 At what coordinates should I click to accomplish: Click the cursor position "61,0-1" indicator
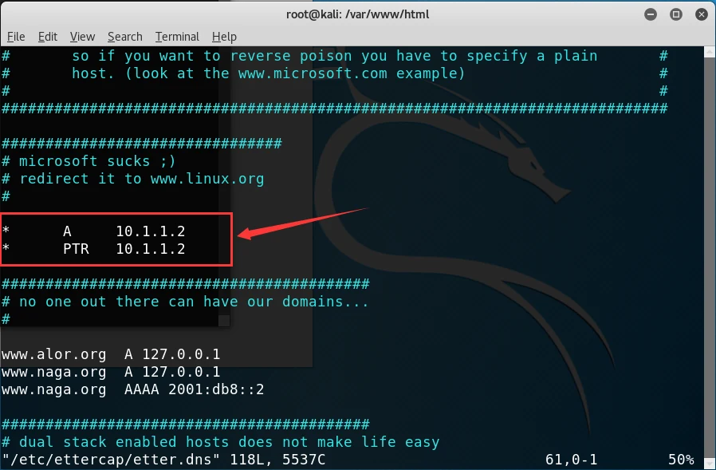(x=571, y=460)
